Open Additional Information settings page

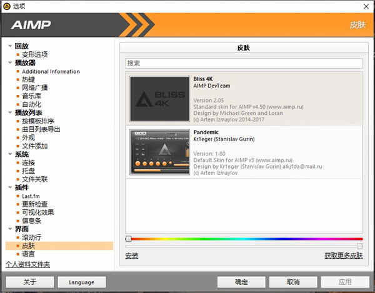[x=51, y=71]
